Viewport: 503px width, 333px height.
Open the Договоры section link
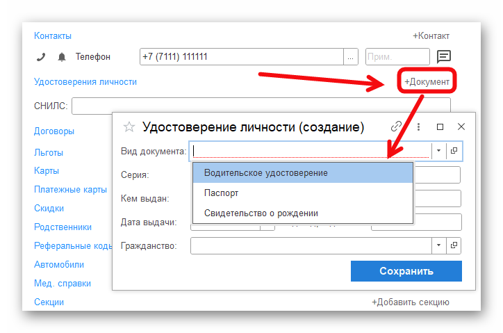point(54,131)
